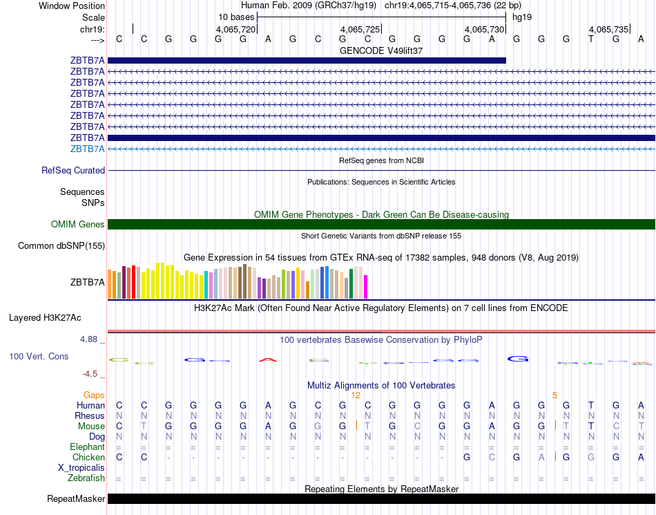Click the RefSeq genes from NCBI title
656x515 pixels.
(381, 160)
